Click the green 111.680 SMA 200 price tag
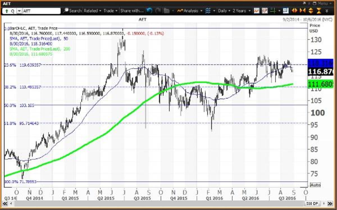This screenshot has height=210, width=337. coord(321,83)
